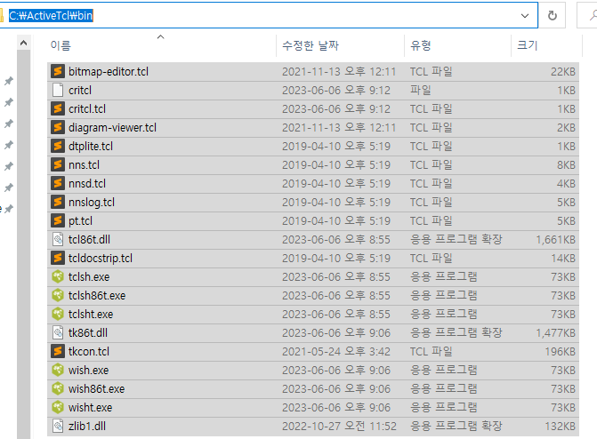Click the diagram-viewer.tcl file icon

[58, 127]
